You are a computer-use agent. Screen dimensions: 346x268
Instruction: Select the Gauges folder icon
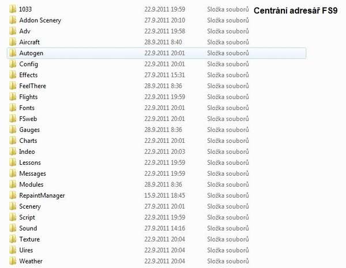click(13, 130)
